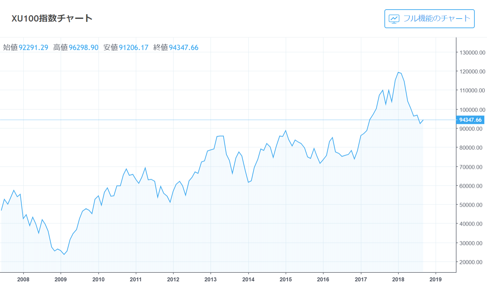Select the 2016 year label on the time axis
The image size is (487, 284).
tap(323, 279)
